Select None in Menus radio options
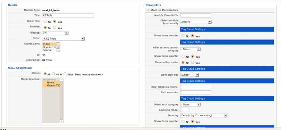Image resolution: width=281 pixels, height=130 pixels. 53,74
